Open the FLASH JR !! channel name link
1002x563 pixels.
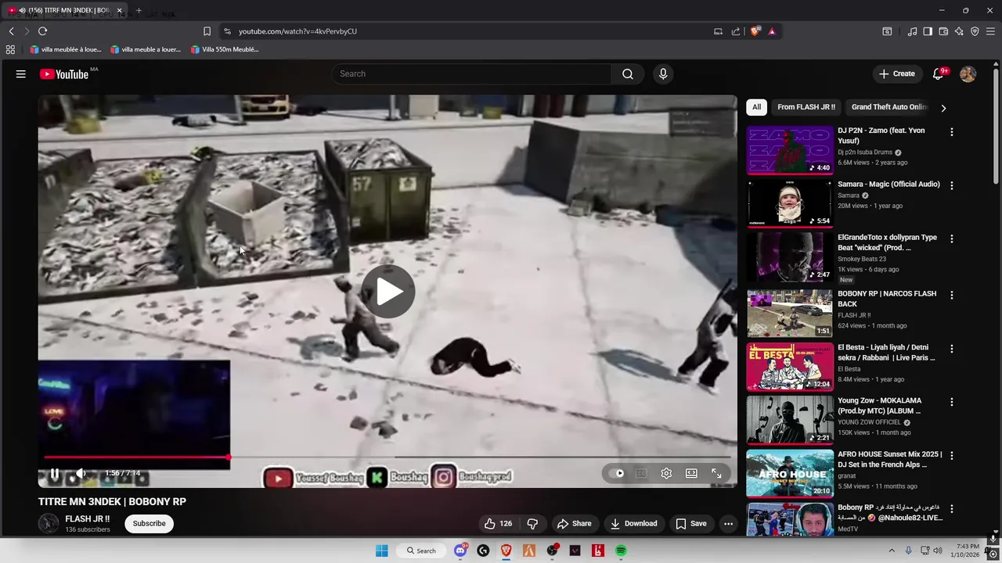click(88, 518)
